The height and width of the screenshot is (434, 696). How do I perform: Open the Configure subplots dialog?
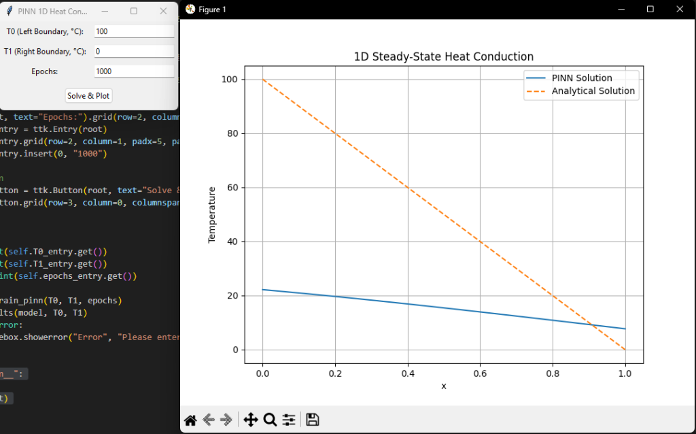pos(289,420)
